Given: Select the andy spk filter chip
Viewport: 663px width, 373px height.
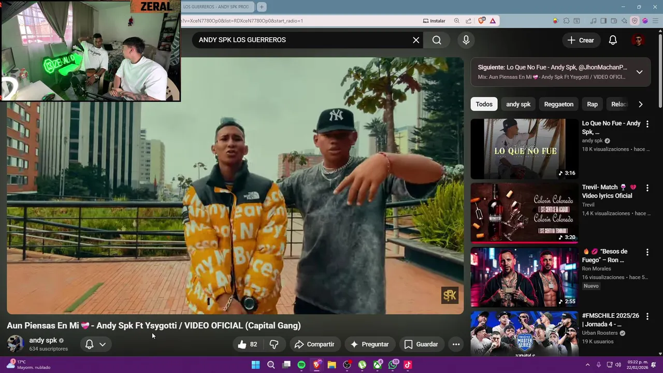Looking at the screenshot, I should (518, 104).
